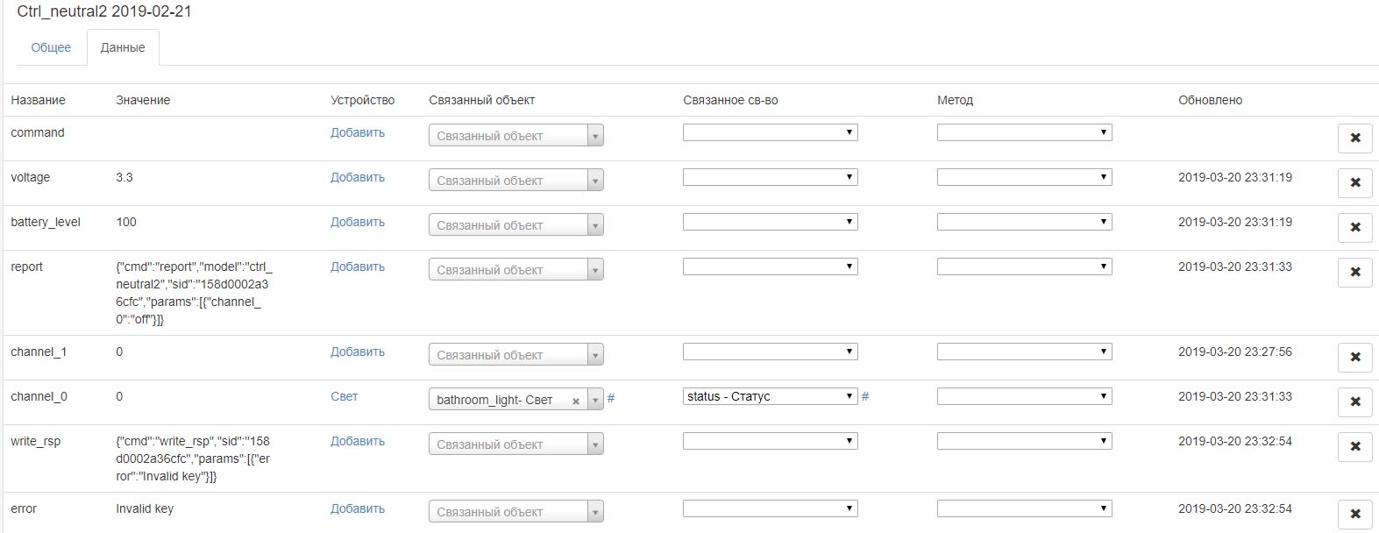Open linked property dropdown for command row
1379x533 pixels.
click(770, 132)
